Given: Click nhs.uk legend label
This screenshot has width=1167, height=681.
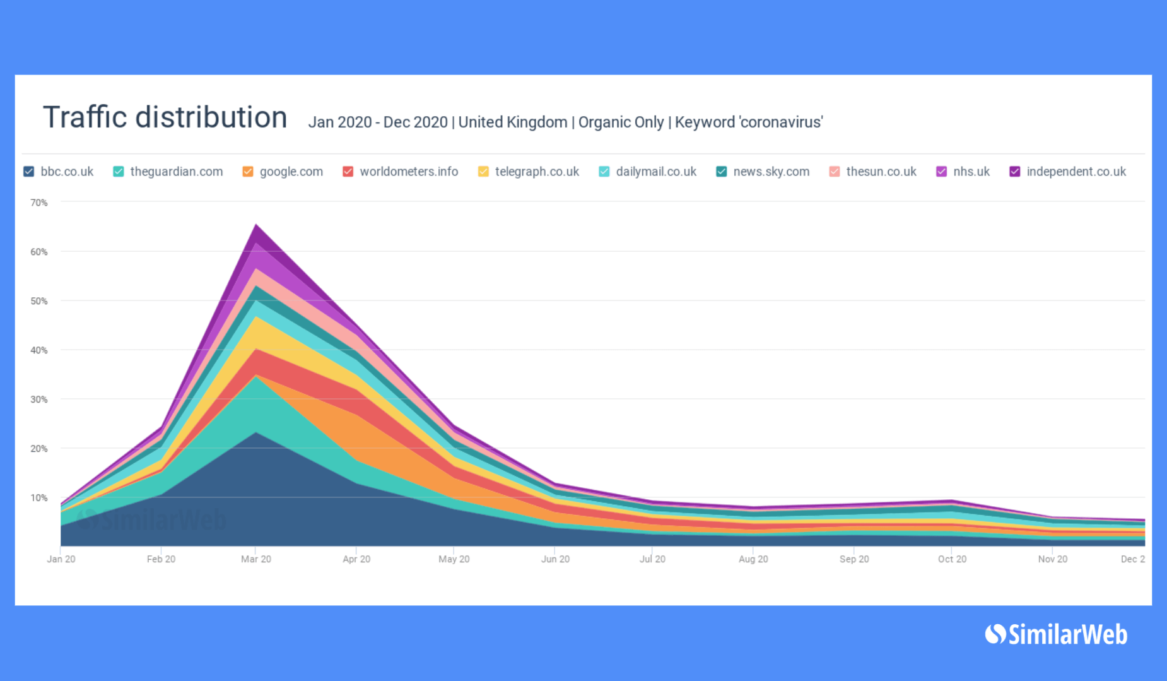Looking at the screenshot, I should coord(971,172).
